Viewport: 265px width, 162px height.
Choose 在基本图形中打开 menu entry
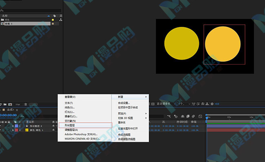(x=130, y=129)
